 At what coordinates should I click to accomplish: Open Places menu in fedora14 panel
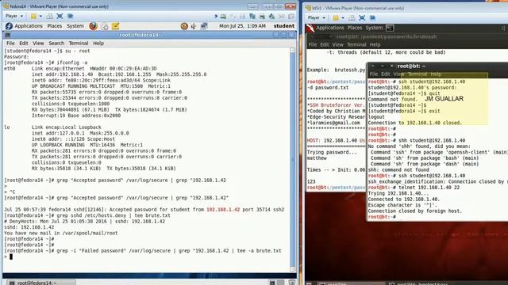[55, 26]
